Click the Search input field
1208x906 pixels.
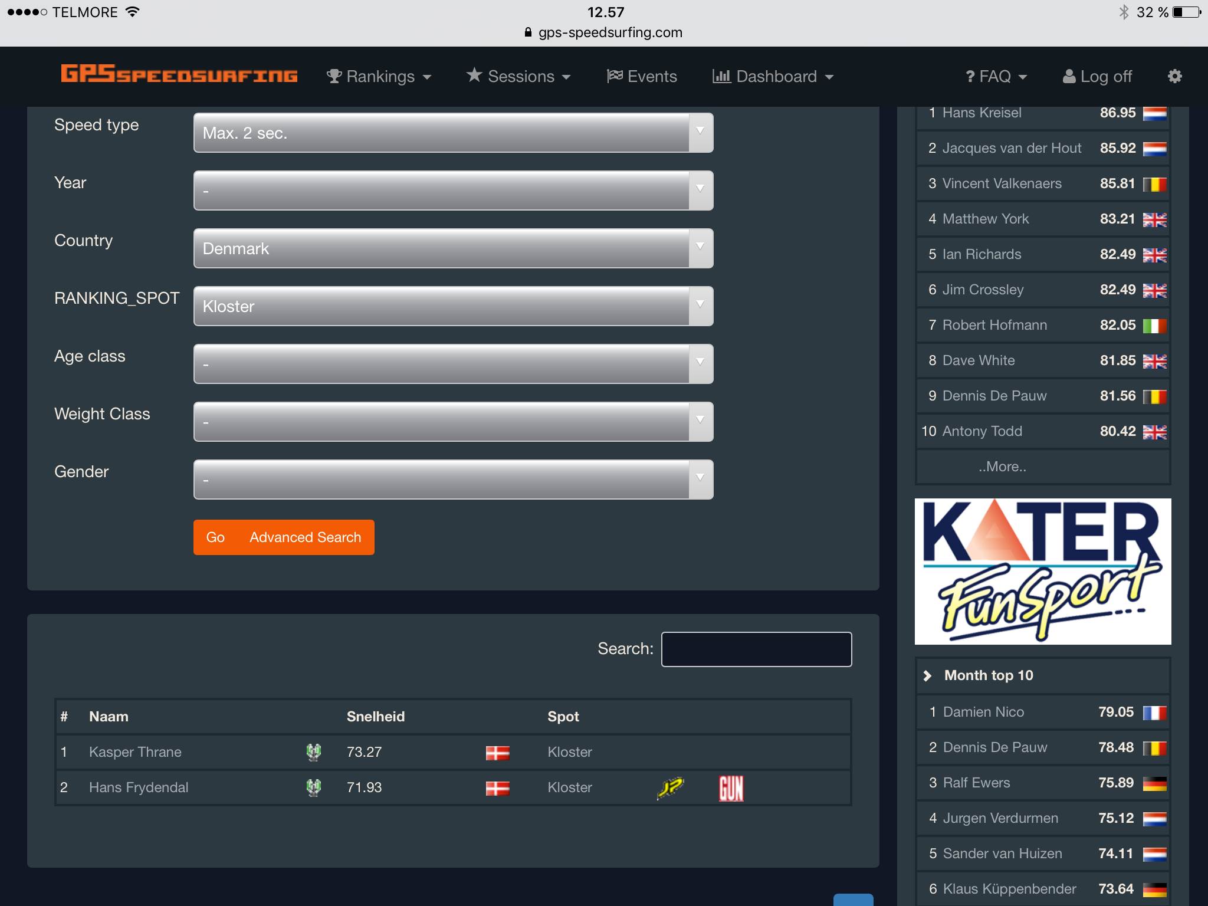[x=756, y=649]
